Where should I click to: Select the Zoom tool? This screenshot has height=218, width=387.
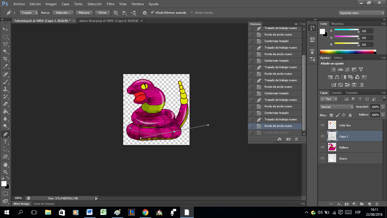[x=5, y=172]
